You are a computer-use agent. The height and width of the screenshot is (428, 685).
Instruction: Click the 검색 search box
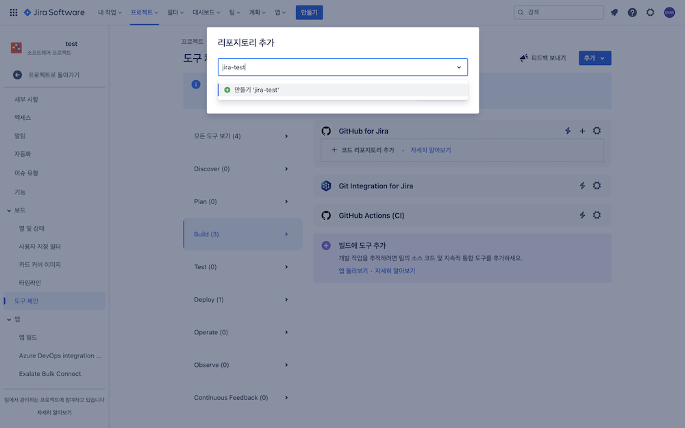coord(559,12)
